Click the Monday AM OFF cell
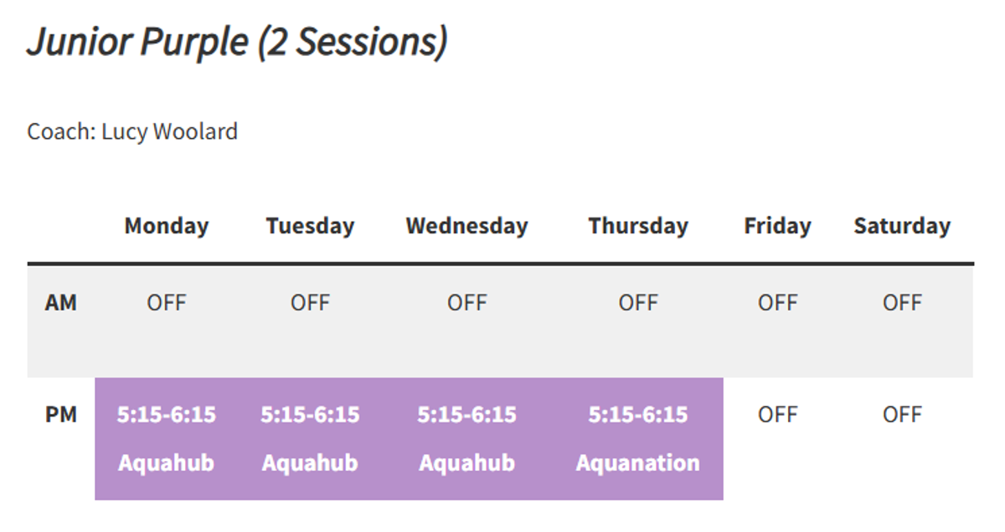The width and height of the screenshot is (1005, 532). pos(167,303)
